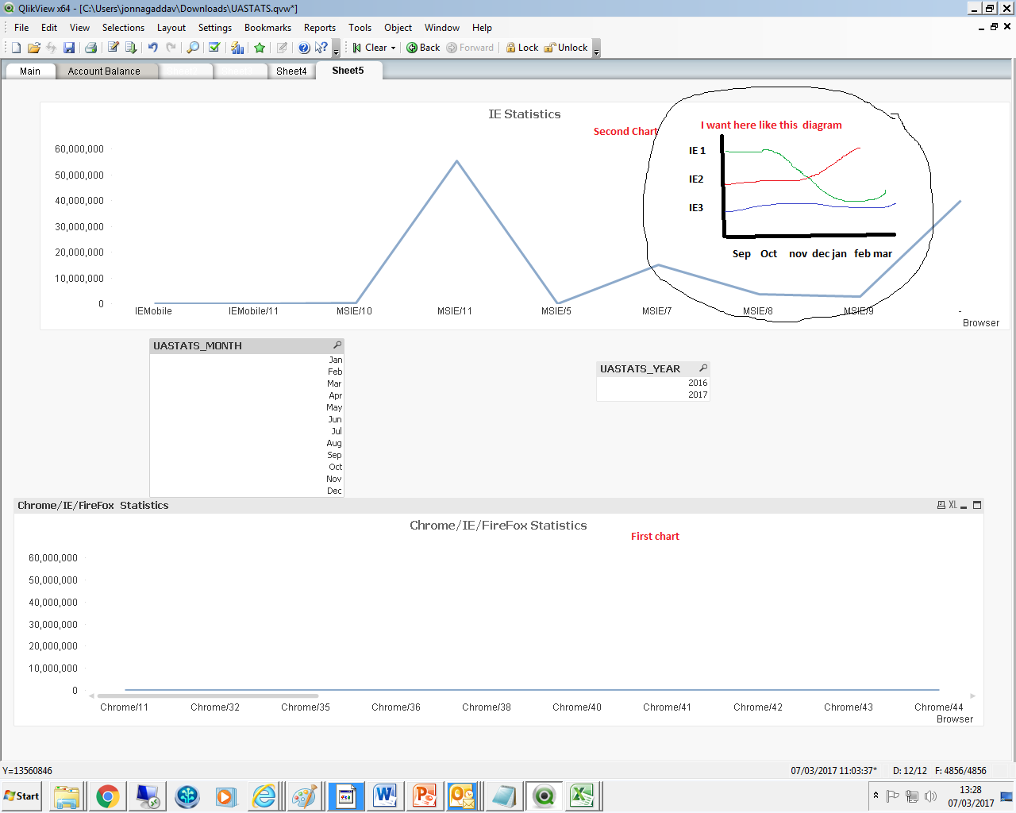Search the UASTATS_YEAR list box
The height and width of the screenshot is (813, 1016).
point(703,368)
